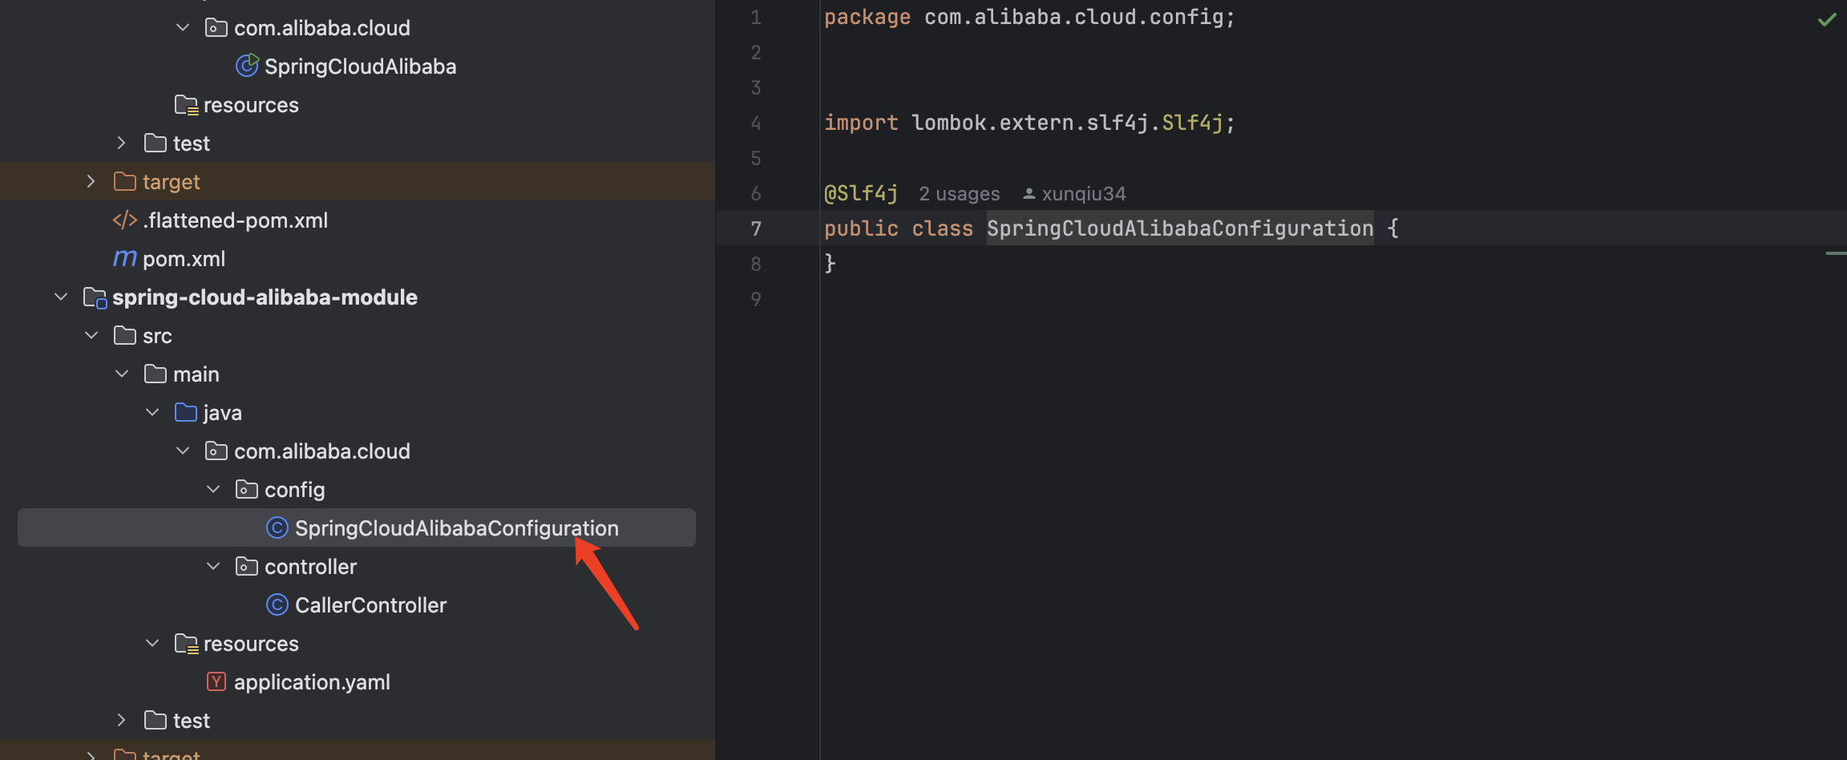Collapse the main folder
Image resolution: width=1847 pixels, height=760 pixels.
tap(121, 374)
